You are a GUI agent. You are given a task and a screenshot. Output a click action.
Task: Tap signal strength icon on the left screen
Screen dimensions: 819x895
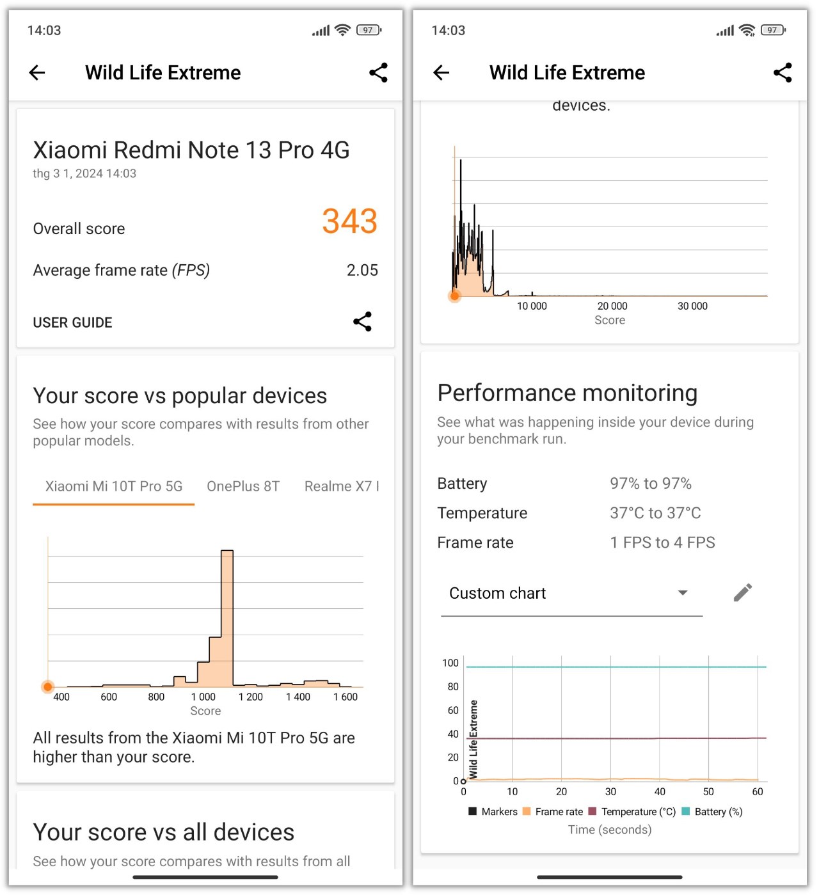(321, 30)
